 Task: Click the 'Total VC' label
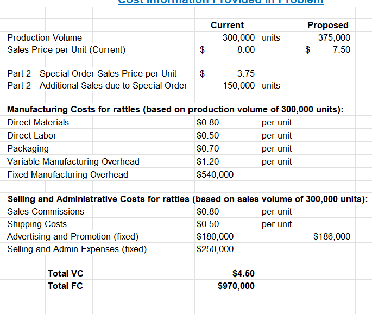(x=66, y=273)
